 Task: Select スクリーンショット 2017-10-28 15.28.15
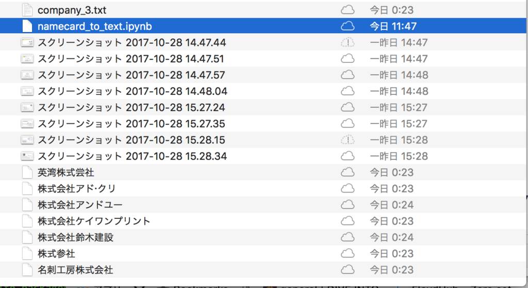point(131,140)
